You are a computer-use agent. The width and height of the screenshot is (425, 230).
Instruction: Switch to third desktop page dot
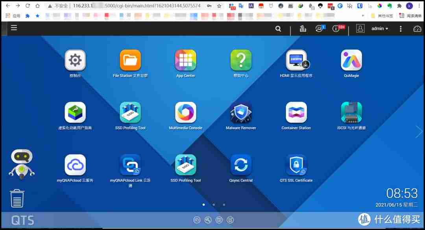pos(224,204)
